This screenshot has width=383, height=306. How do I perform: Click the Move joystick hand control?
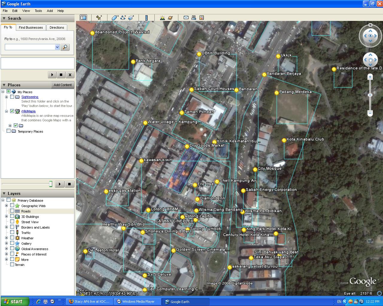(x=370, y=60)
